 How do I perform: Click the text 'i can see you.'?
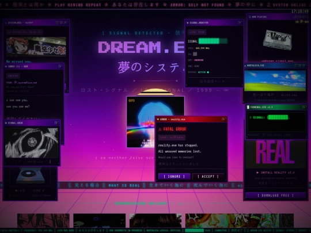[x=17, y=100]
